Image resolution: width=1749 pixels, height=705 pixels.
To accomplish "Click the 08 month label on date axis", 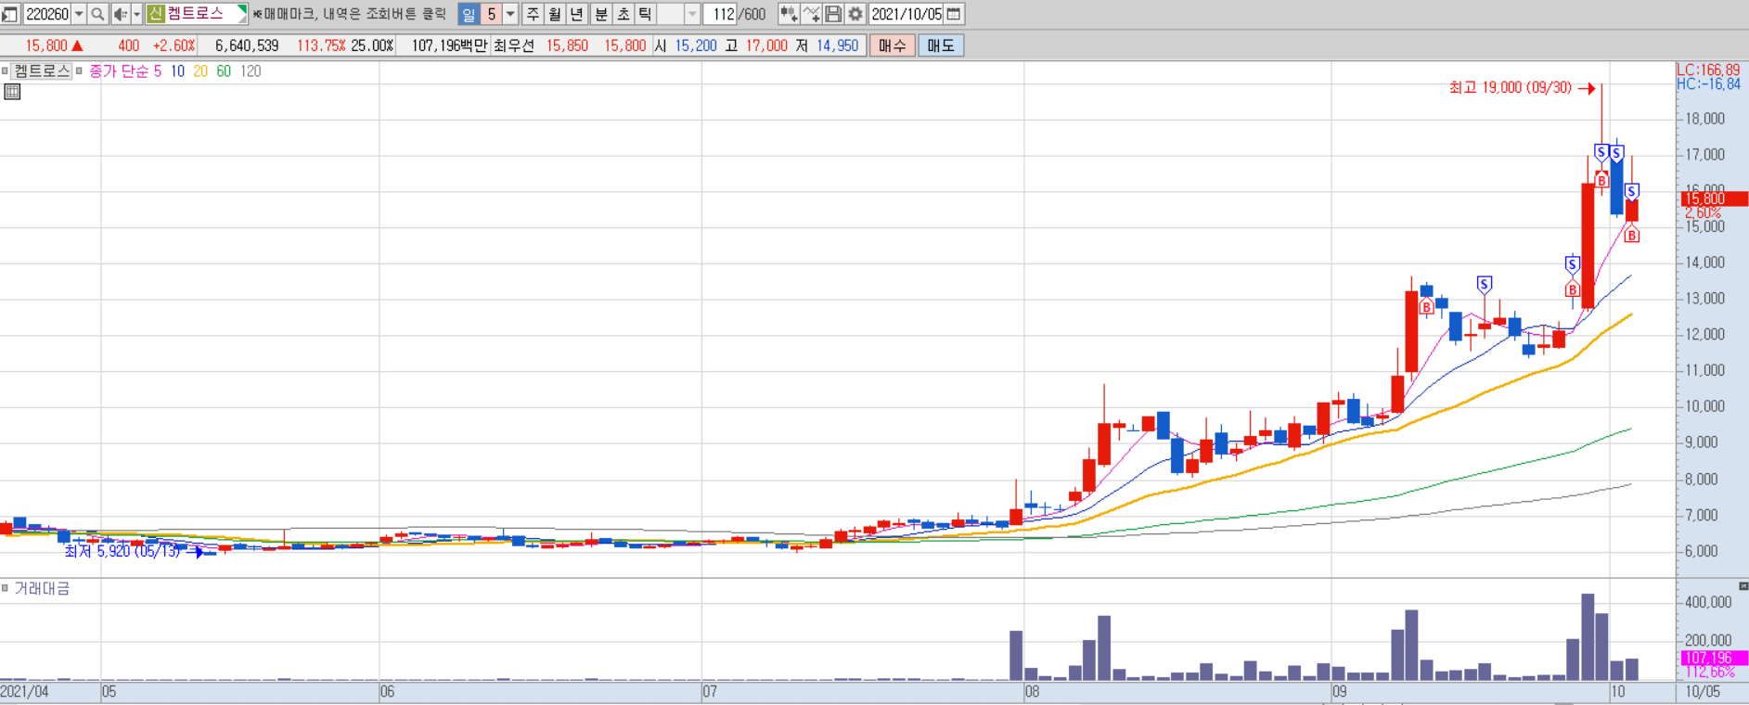I will point(1032,692).
